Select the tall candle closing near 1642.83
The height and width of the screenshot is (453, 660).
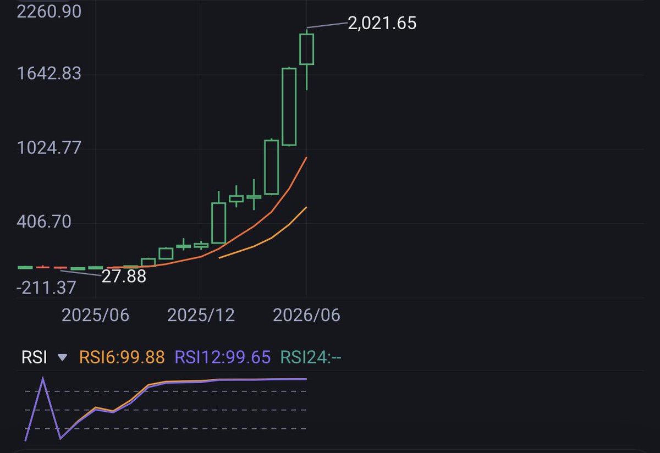click(x=289, y=107)
